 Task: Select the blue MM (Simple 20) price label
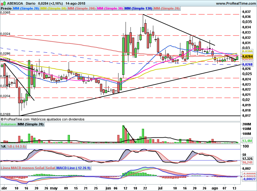click(x=26, y=8)
